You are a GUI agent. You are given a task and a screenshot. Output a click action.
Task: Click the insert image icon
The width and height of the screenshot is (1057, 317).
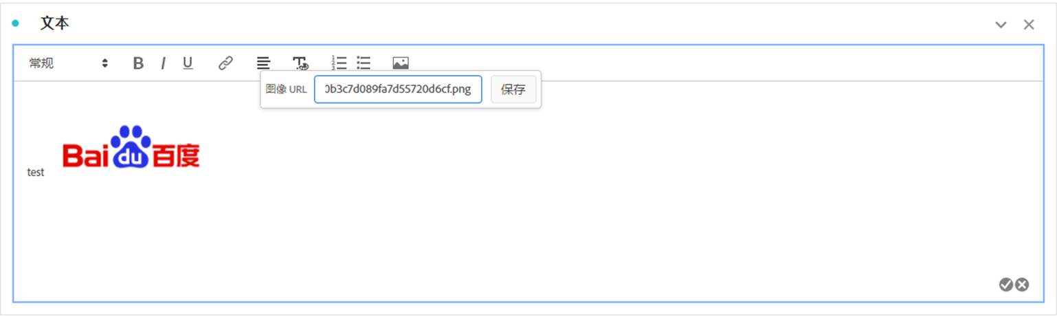point(401,63)
